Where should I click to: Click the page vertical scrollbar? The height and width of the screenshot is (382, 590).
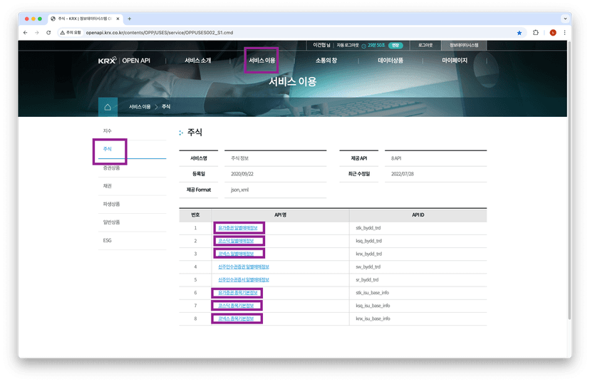pyautogui.click(x=569, y=180)
